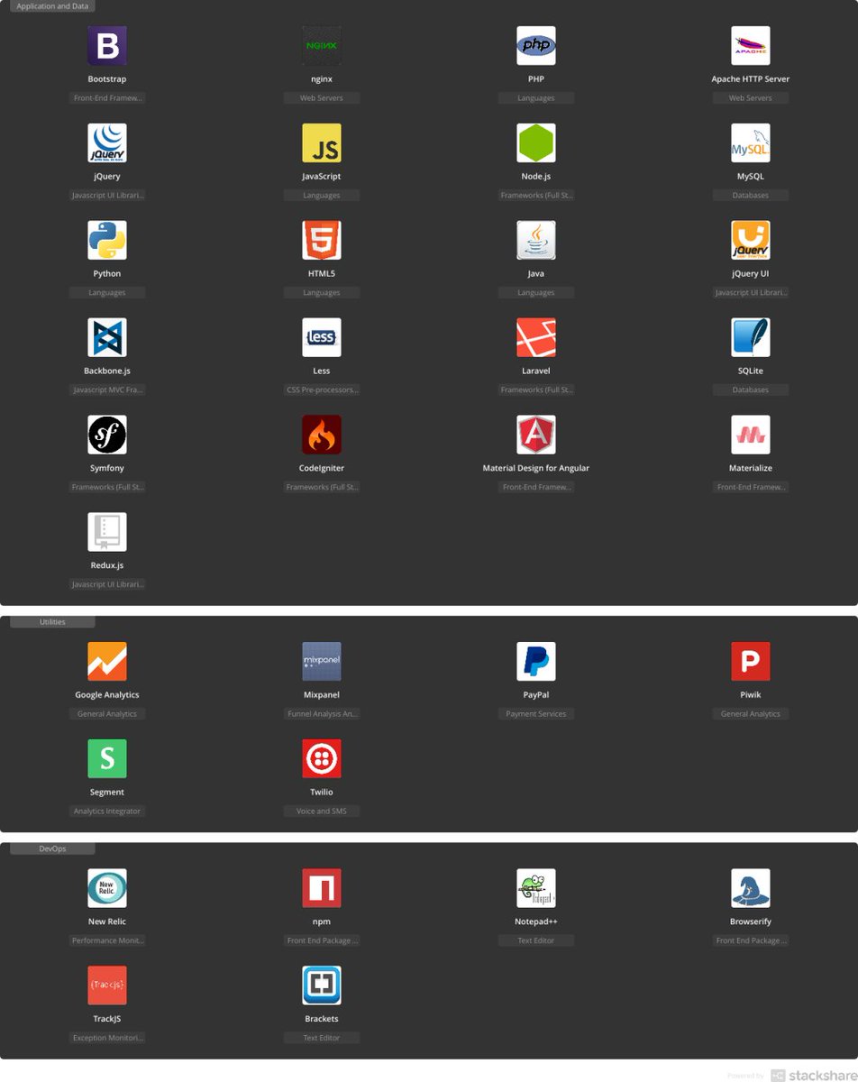Select the nginx icon
Image resolution: width=858 pixels, height=1082 pixels.
(x=322, y=45)
